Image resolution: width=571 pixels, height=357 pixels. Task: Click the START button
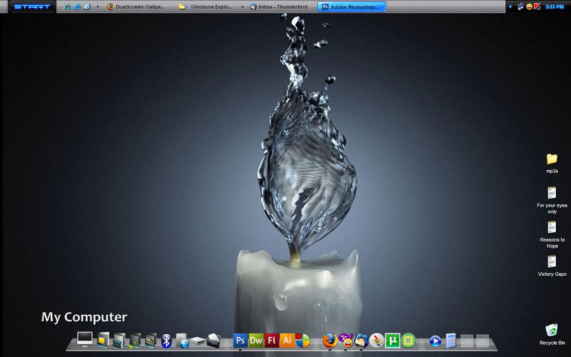(32, 6)
